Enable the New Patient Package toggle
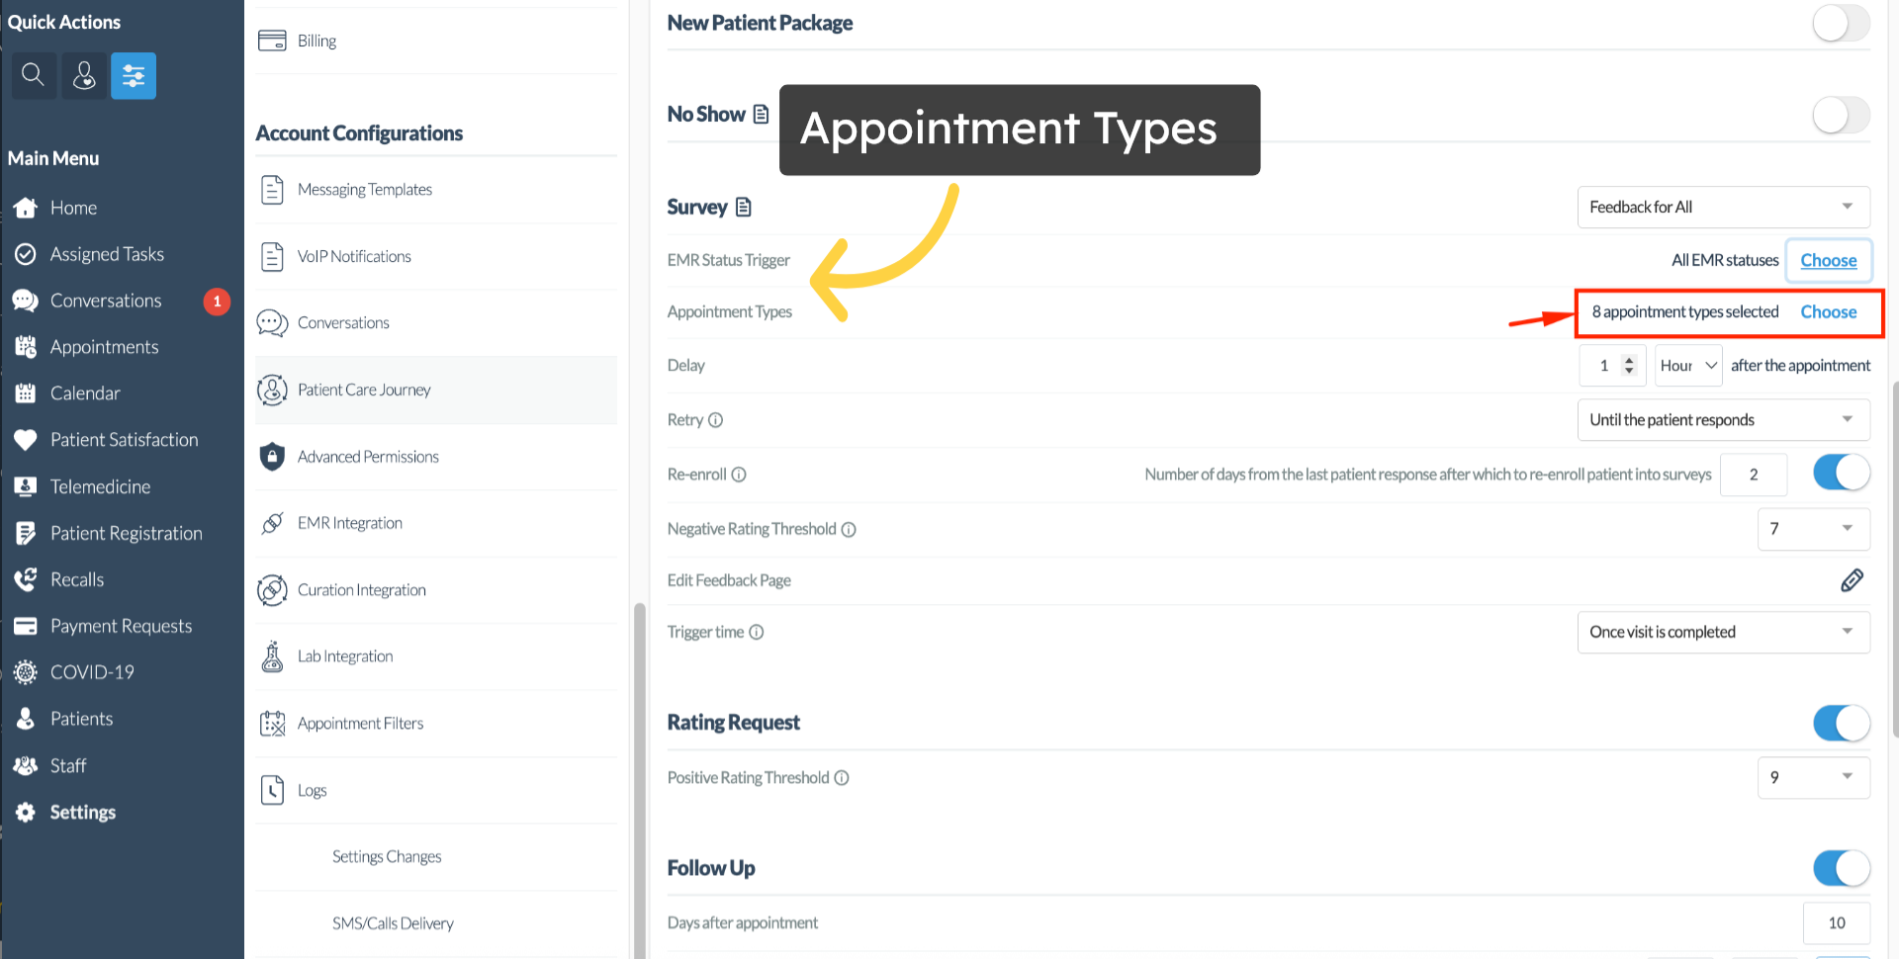 coord(1841,23)
